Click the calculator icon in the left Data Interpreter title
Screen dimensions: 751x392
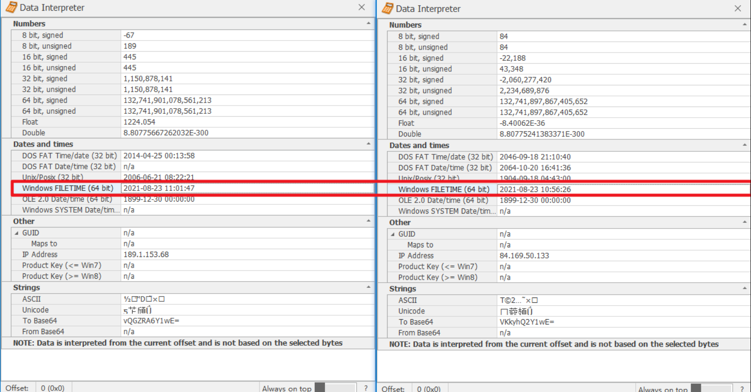[x=11, y=7]
